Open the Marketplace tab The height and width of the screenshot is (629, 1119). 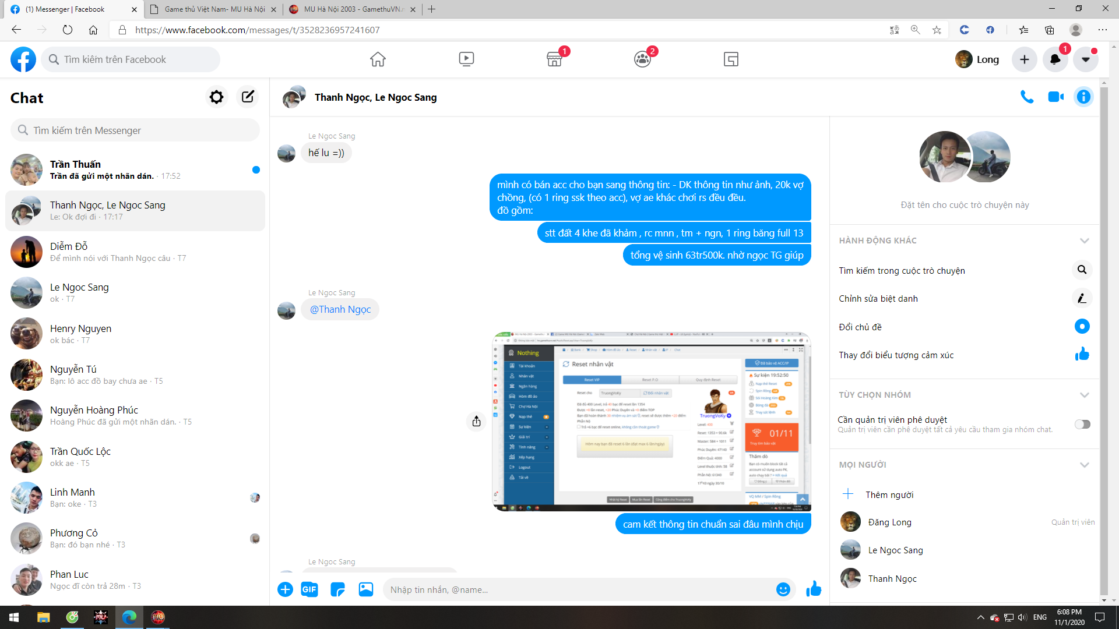(554, 59)
